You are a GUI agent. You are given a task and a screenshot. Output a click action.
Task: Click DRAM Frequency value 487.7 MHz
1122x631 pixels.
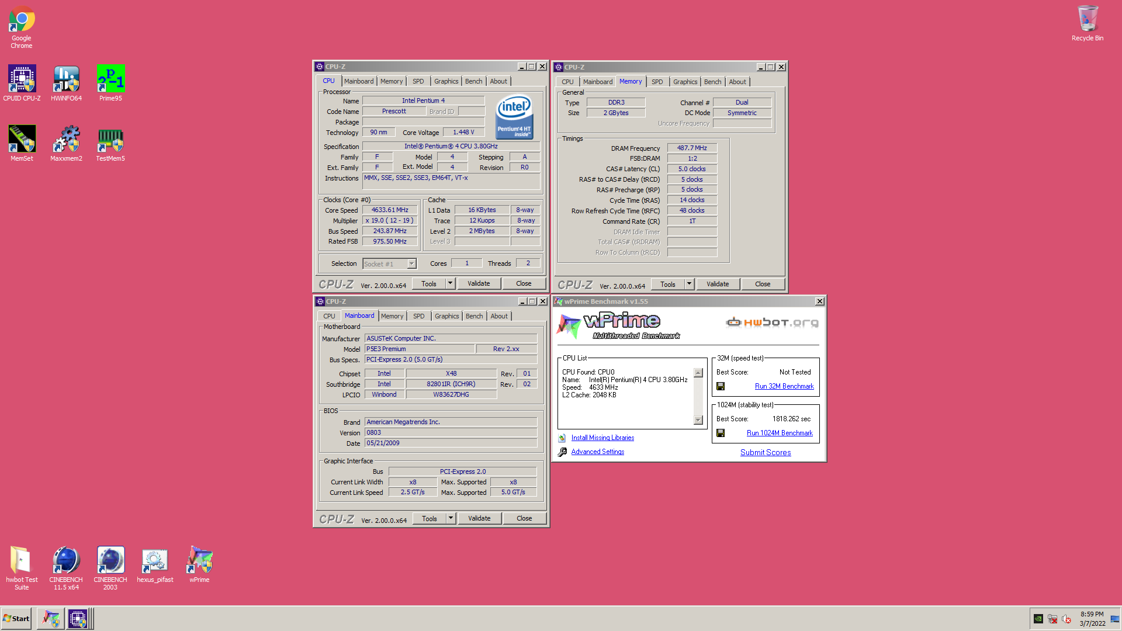(x=692, y=148)
